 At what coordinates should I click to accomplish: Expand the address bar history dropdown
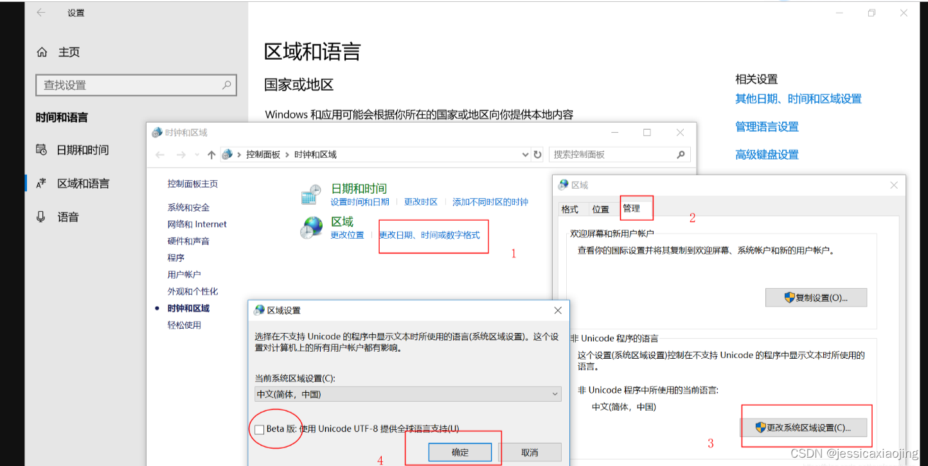pyautogui.click(x=526, y=155)
